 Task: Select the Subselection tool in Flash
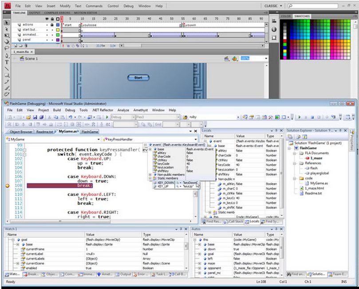7,29
